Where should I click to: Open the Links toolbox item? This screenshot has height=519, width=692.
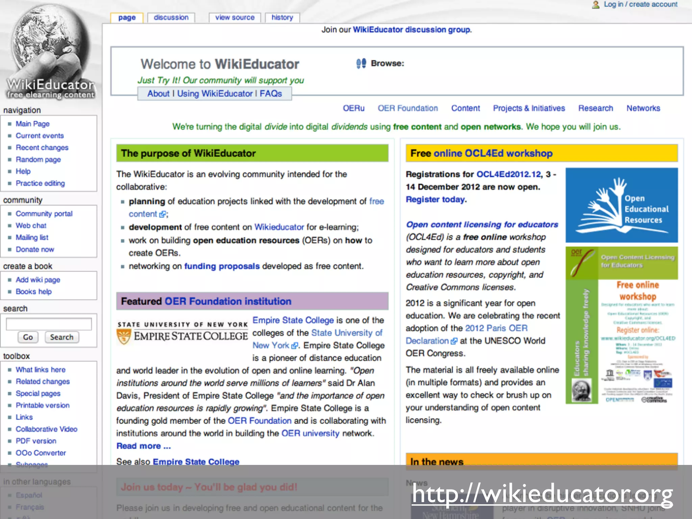[x=24, y=417]
